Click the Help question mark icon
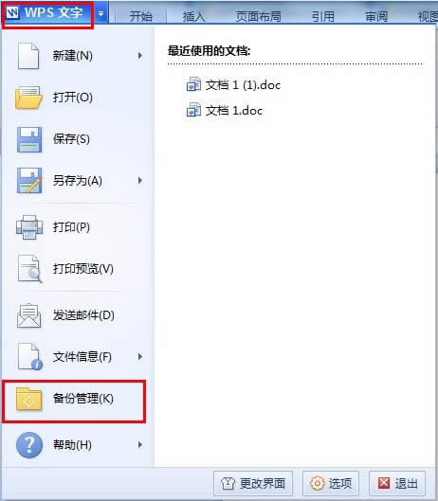Image resolution: width=438 pixels, height=501 pixels. (29, 445)
